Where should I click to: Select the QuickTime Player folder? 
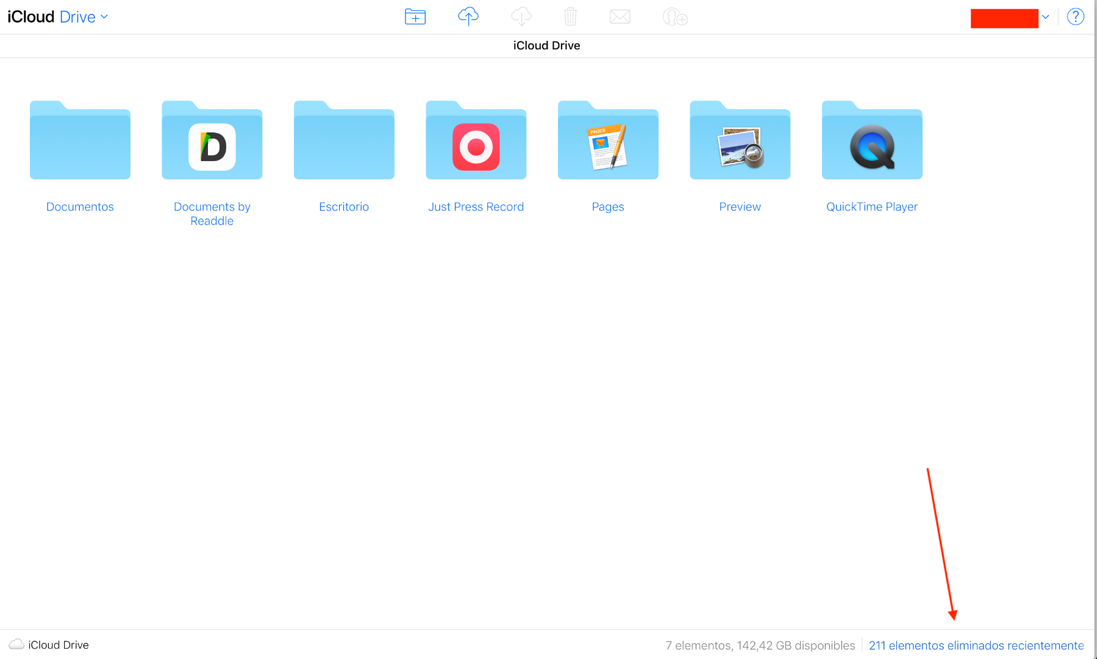pos(872,142)
